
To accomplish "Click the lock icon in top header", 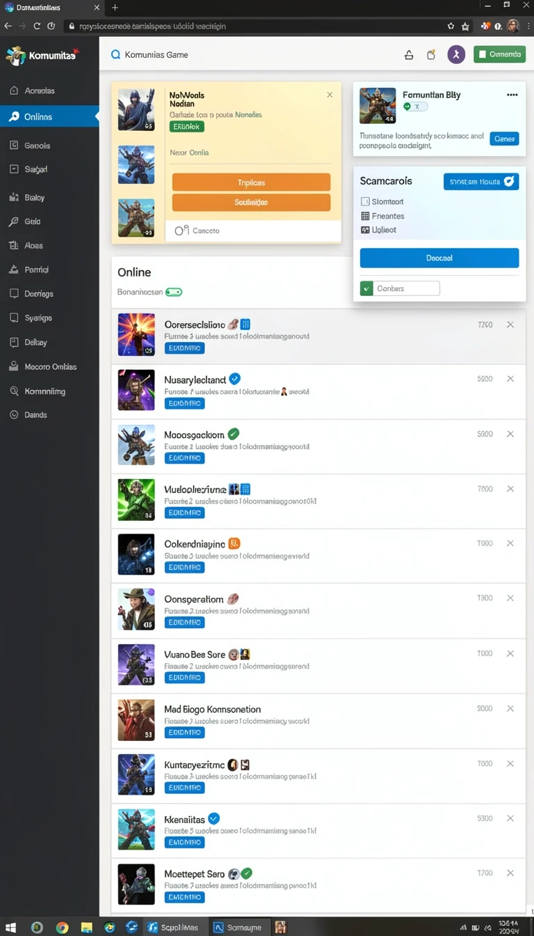I will [x=409, y=55].
